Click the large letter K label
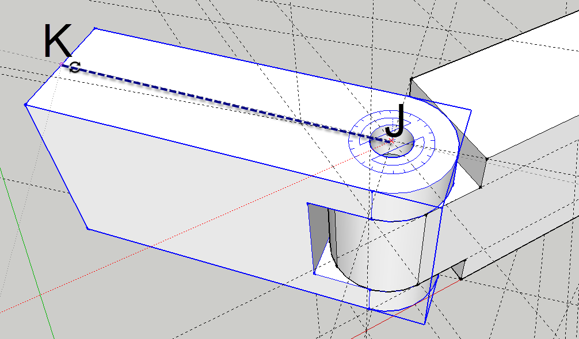Viewport: 579px width, 339px height. coord(57,41)
